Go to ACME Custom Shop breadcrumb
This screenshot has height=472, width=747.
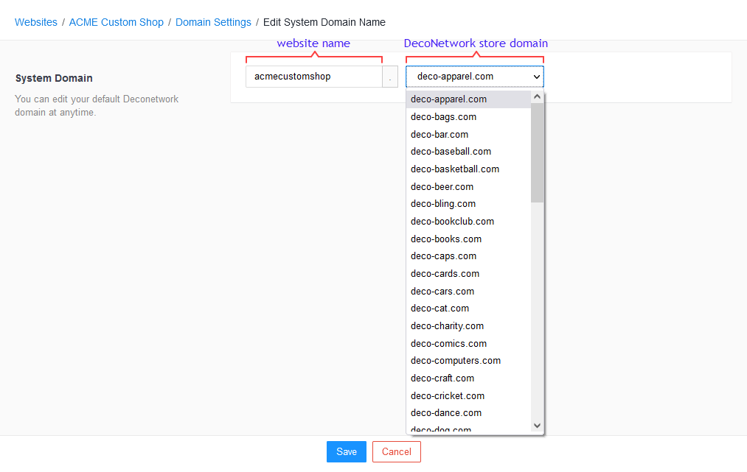click(x=117, y=22)
